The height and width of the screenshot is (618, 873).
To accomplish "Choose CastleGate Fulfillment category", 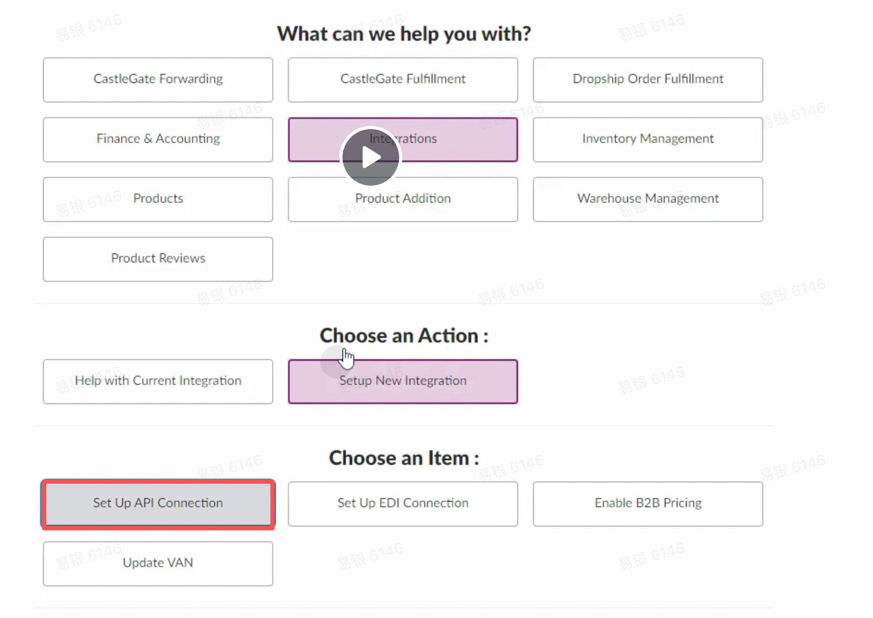I will (x=402, y=80).
